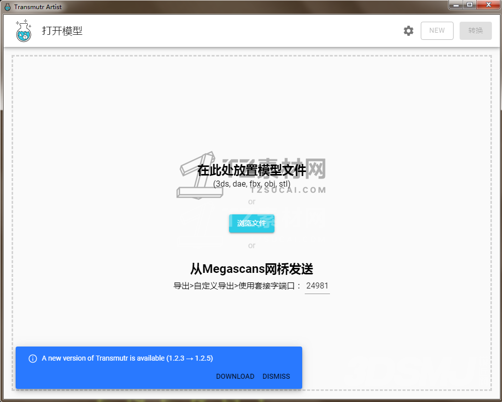This screenshot has height=402, width=502.
Task: Open settings via the gear icon
Action: tap(408, 31)
